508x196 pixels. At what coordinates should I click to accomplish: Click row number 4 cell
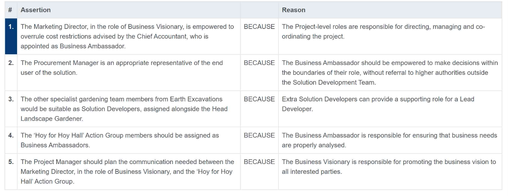tap(11, 140)
